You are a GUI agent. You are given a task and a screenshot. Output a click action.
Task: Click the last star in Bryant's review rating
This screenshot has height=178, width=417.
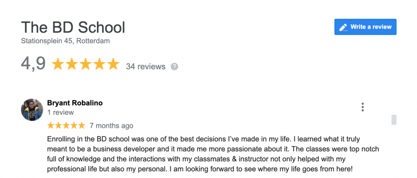pyautogui.click(x=81, y=125)
